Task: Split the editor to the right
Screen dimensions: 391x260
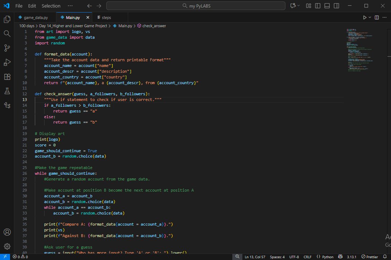Action: [377, 18]
